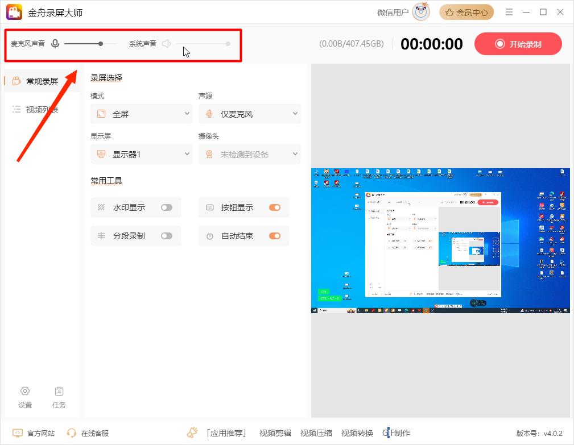Click the microphone icon next to 麦克风声音
Viewport: 574px width, 445px height.
[54, 43]
